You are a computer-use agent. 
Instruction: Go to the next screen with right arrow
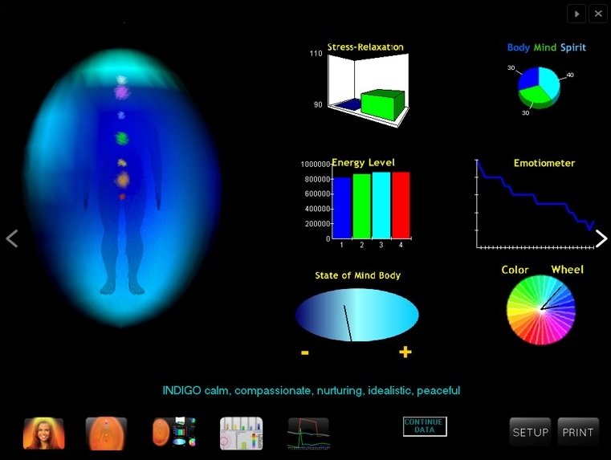tap(601, 238)
